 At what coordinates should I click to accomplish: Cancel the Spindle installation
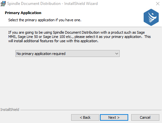pos(145,117)
